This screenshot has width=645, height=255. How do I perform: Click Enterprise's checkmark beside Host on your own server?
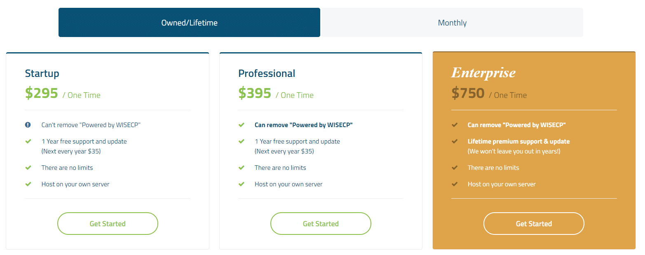pyautogui.click(x=455, y=184)
